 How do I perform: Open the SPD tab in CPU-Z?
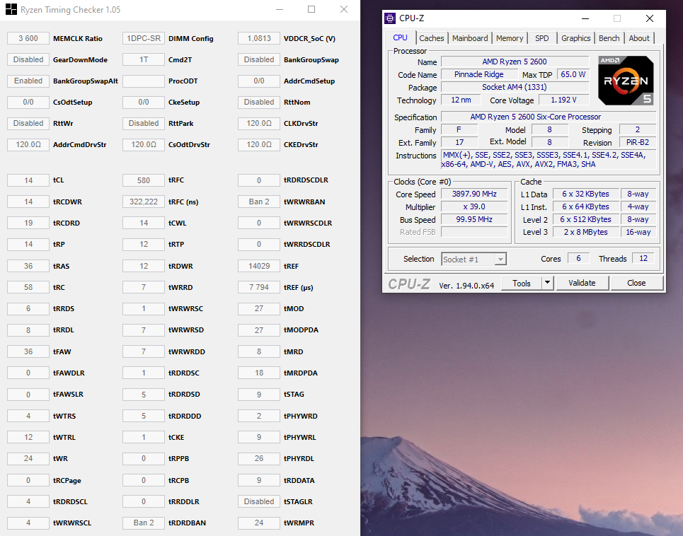542,38
